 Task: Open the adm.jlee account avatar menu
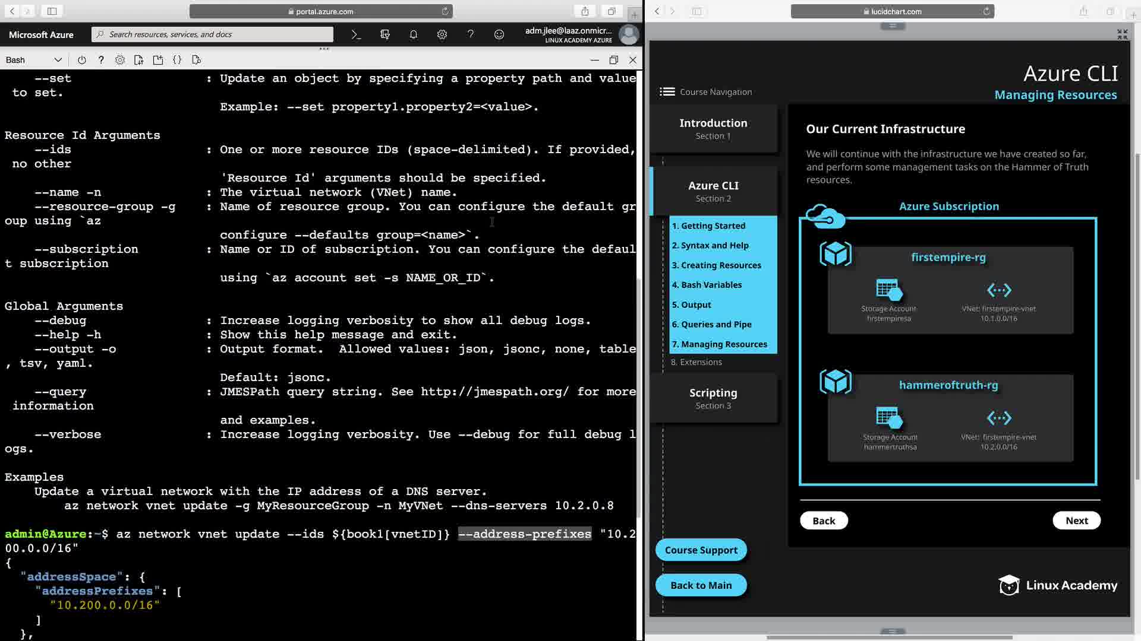point(629,34)
